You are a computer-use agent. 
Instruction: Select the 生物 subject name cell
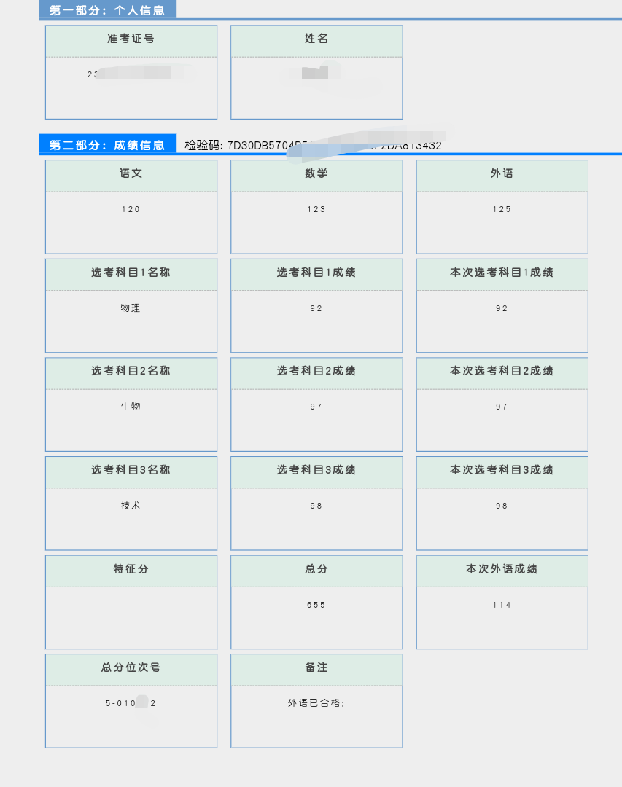[131, 407]
